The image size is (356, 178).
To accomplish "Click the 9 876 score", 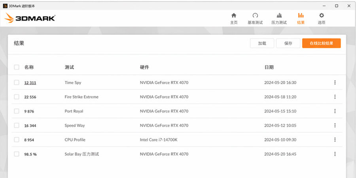I will (x=29, y=112).
